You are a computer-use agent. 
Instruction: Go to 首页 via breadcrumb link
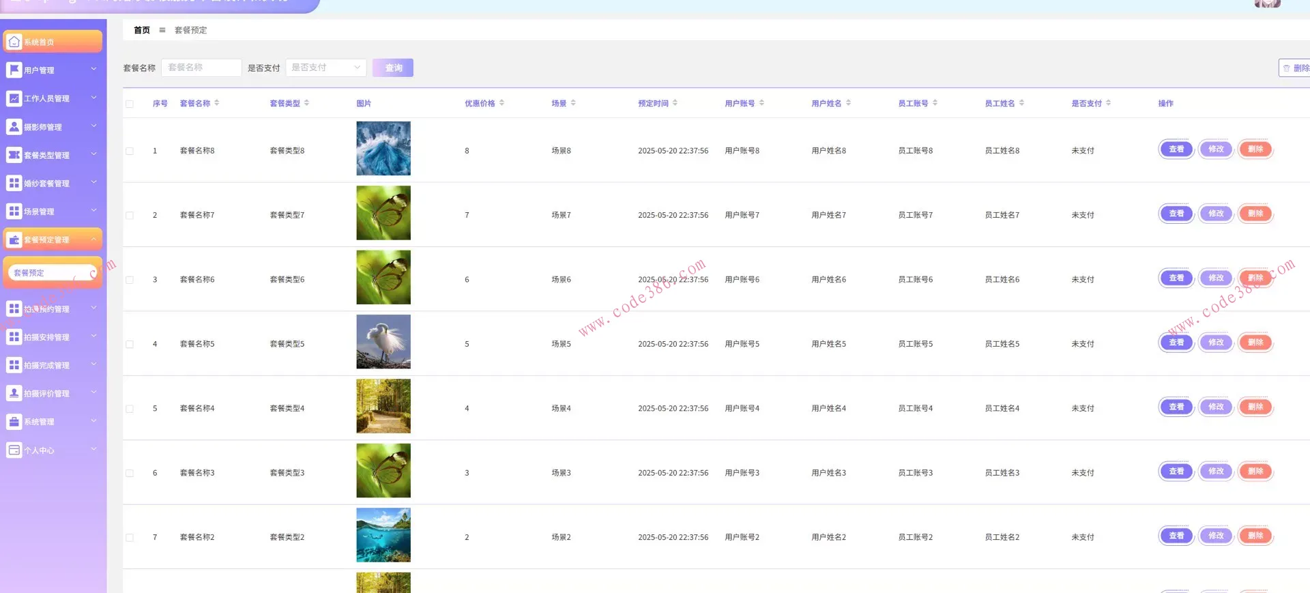point(142,30)
